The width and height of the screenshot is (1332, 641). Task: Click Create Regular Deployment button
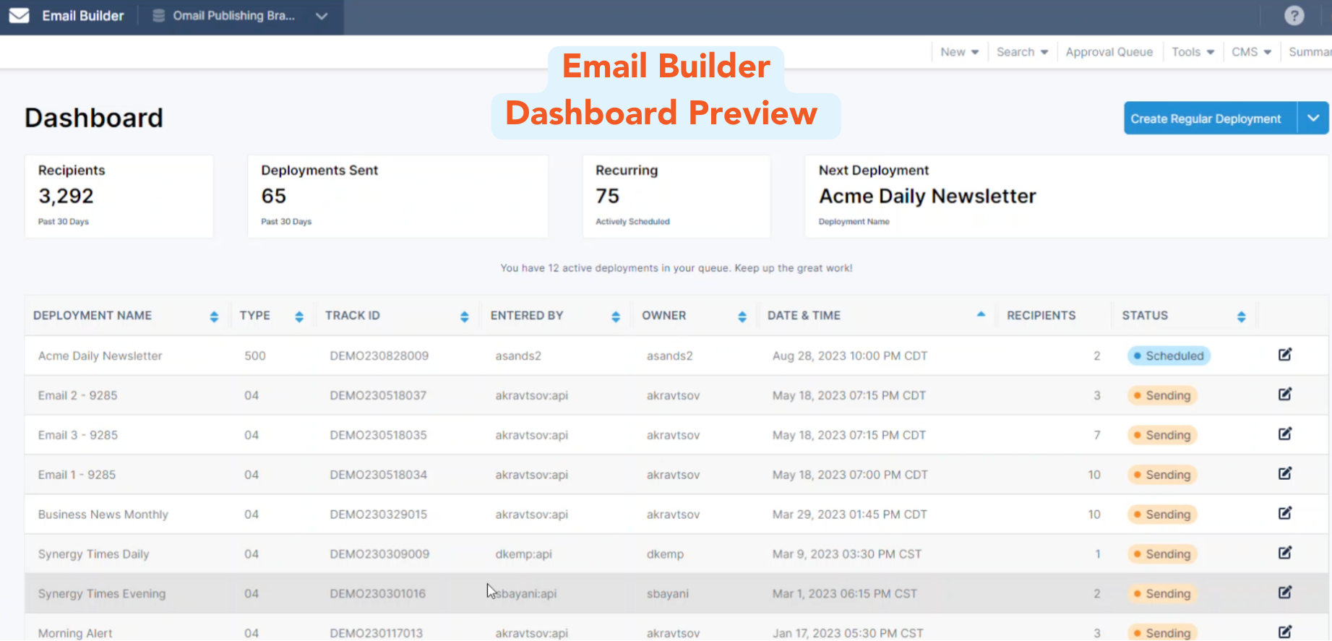pos(1206,119)
